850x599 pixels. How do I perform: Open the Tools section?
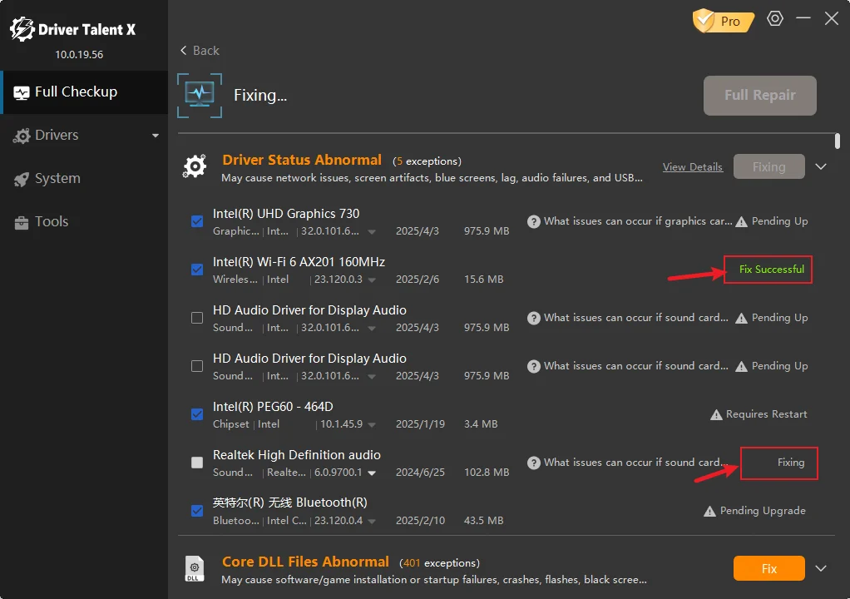(84, 221)
